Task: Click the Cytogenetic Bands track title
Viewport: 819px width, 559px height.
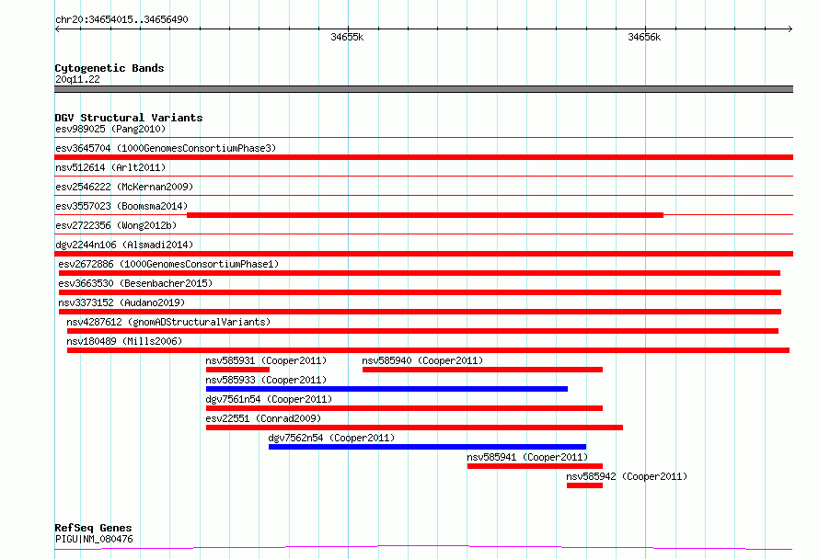Action: (x=110, y=68)
